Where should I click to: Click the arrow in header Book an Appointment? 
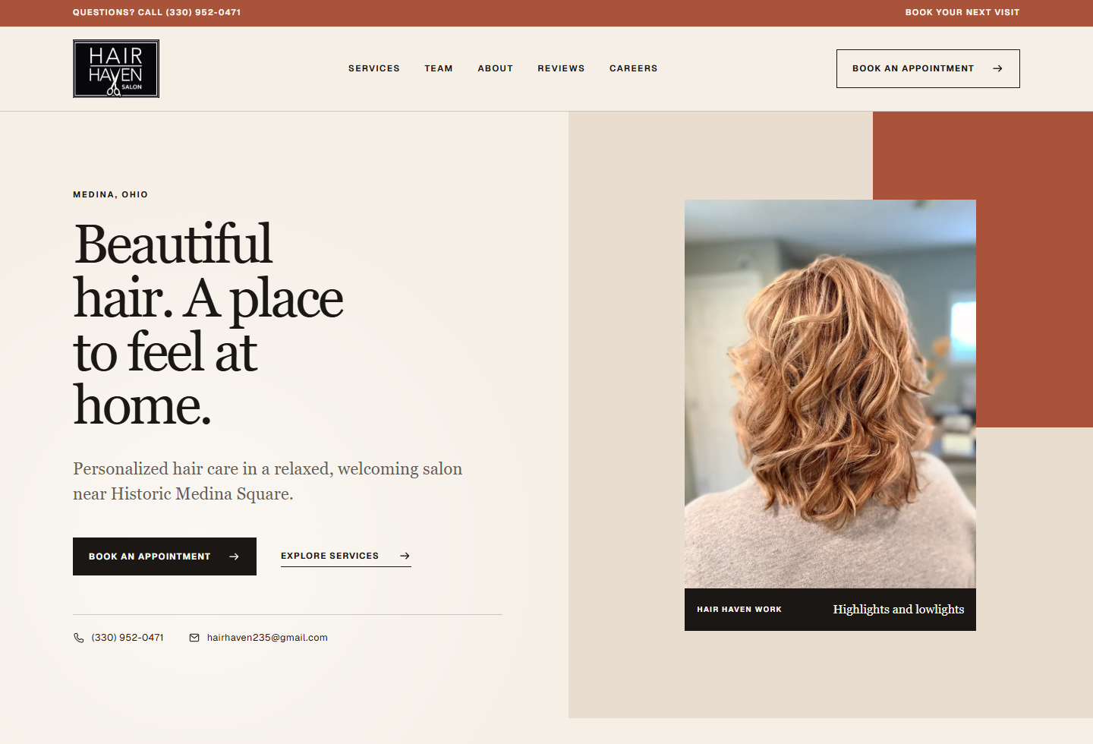[x=997, y=68]
